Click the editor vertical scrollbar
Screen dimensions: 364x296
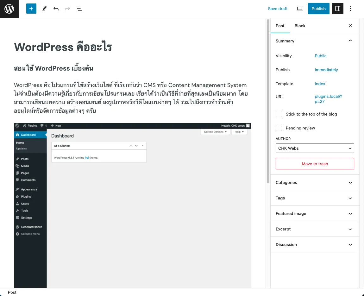point(268,101)
